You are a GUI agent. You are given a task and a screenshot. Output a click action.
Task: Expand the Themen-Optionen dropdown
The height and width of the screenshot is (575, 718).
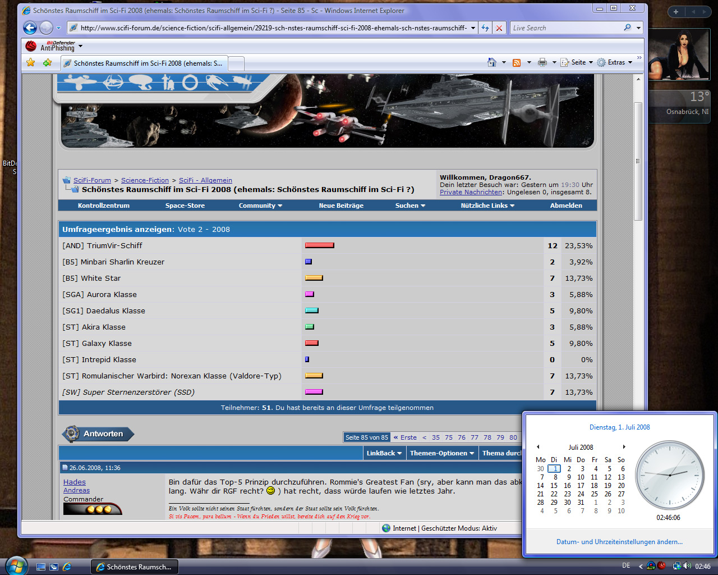coord(441,453)
